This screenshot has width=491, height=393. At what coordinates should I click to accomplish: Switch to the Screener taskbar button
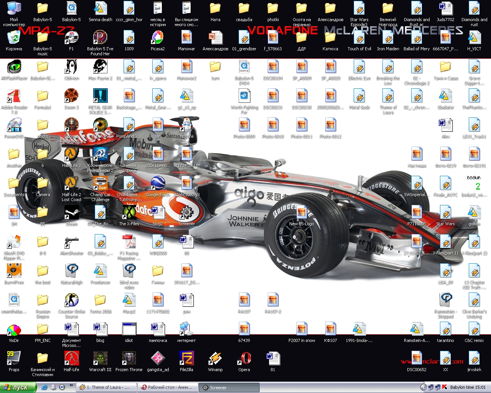click(x=229, y=388)
